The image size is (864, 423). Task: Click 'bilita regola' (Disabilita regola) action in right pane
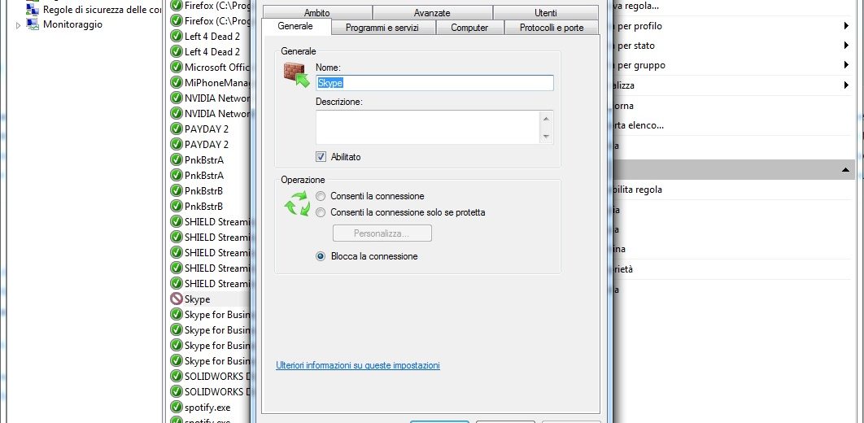pos(638,190)
